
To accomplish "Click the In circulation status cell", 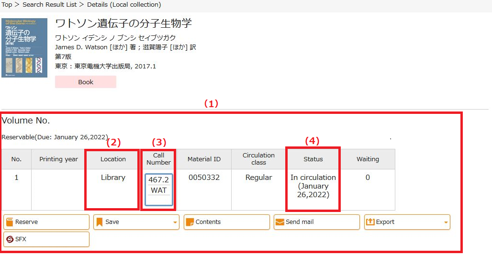I will pyautogui.click(x=313, y=189).
